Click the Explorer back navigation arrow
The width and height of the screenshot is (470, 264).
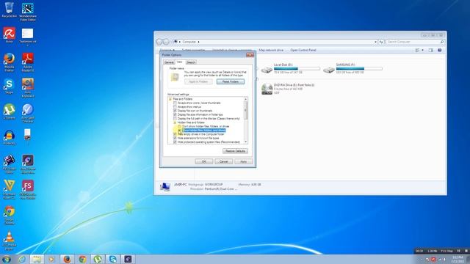coord(159,42)
